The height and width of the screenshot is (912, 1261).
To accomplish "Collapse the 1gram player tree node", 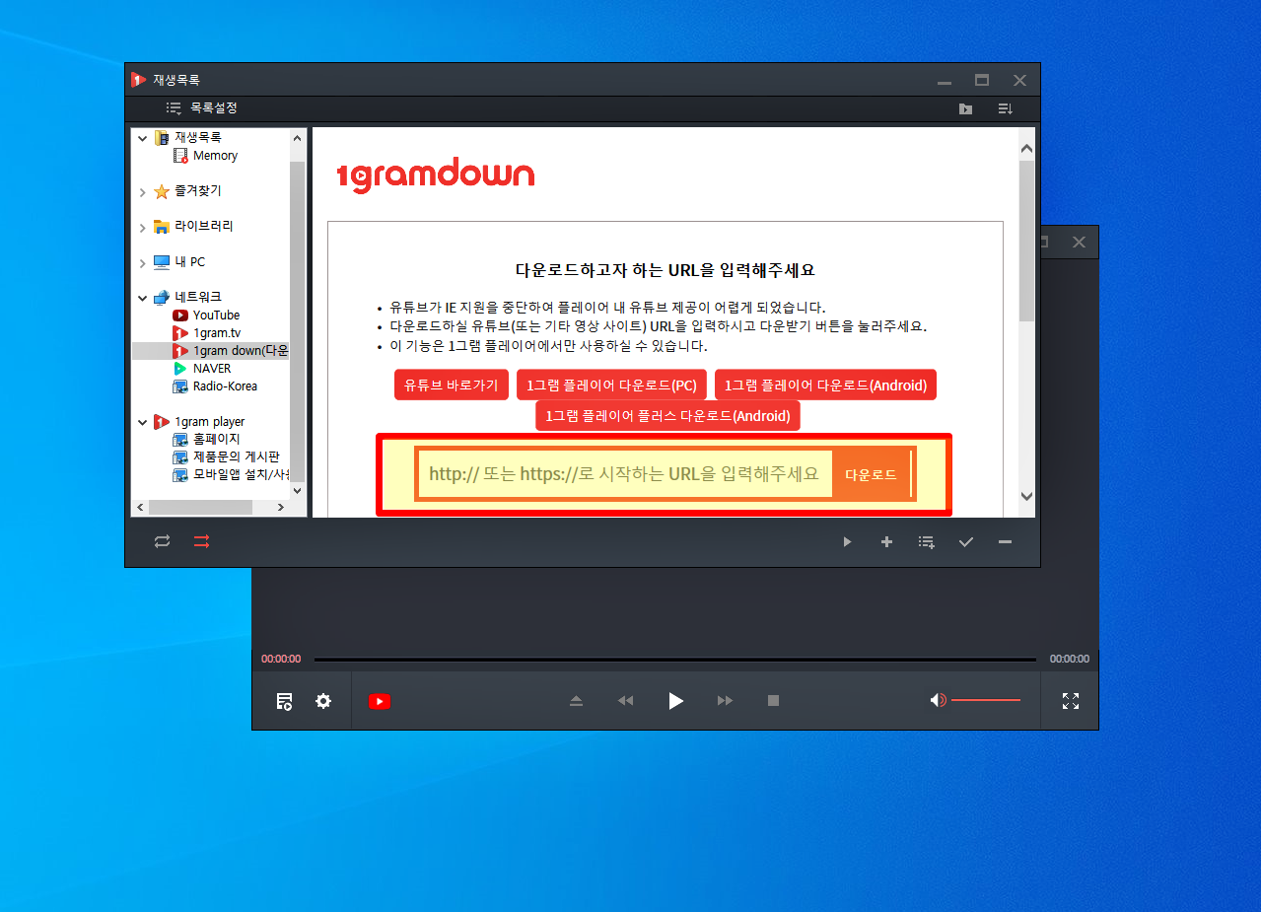I will pyautogui.click(x=143, y=422).
